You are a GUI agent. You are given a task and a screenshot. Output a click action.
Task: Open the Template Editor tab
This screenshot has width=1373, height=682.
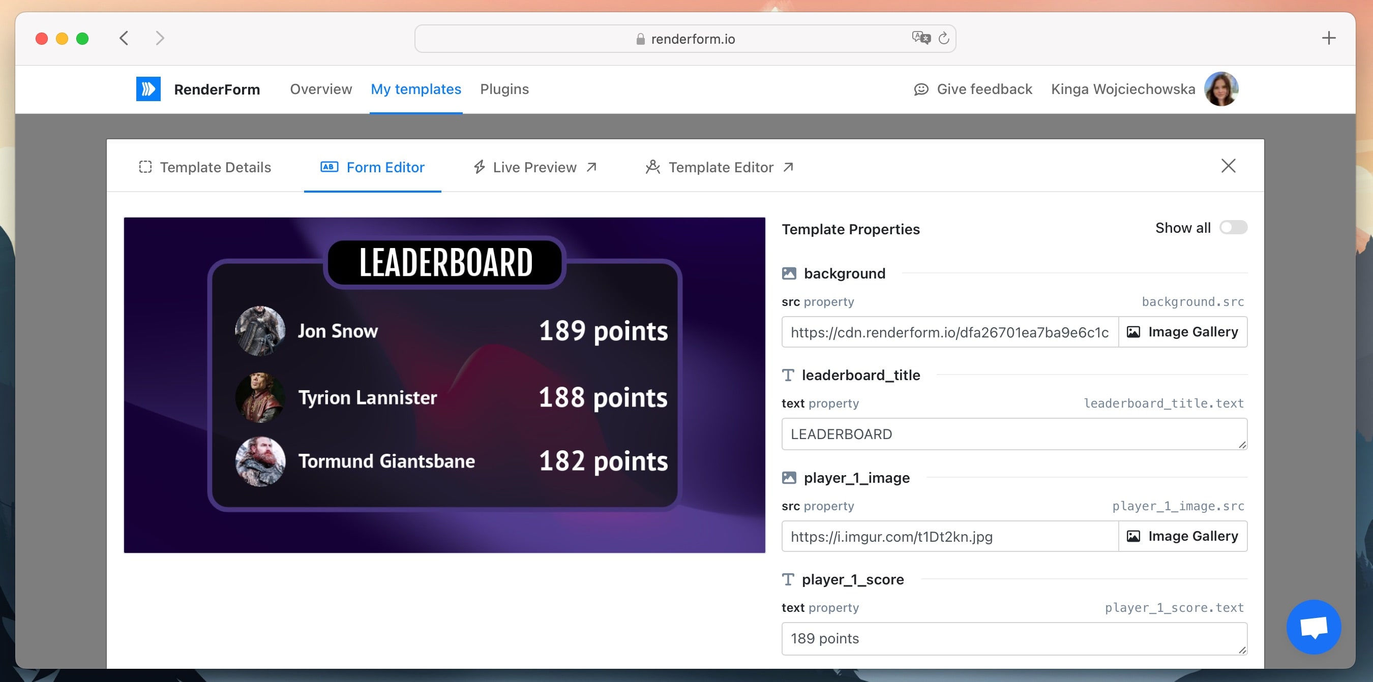tap(720, 167)
